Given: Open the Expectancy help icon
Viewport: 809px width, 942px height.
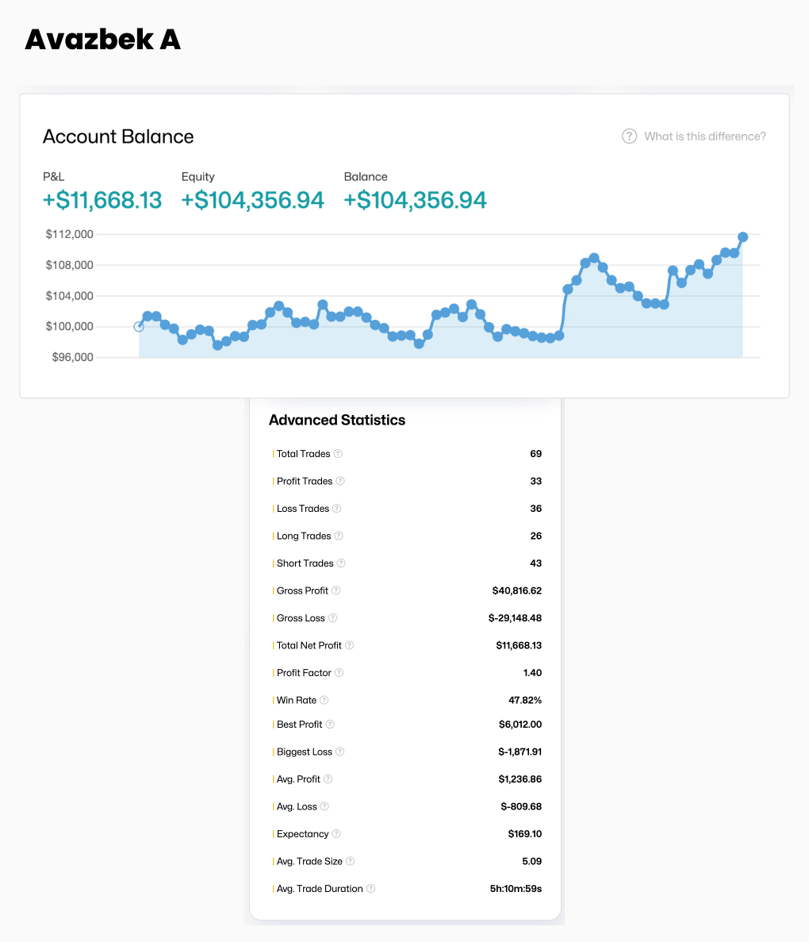Looking at the screenshot, I should [x=336, y=833].
